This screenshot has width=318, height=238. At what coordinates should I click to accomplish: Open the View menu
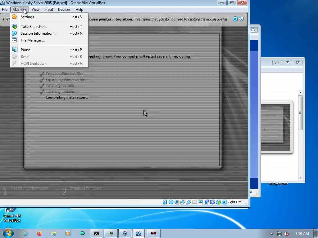(x=35, y=10)
